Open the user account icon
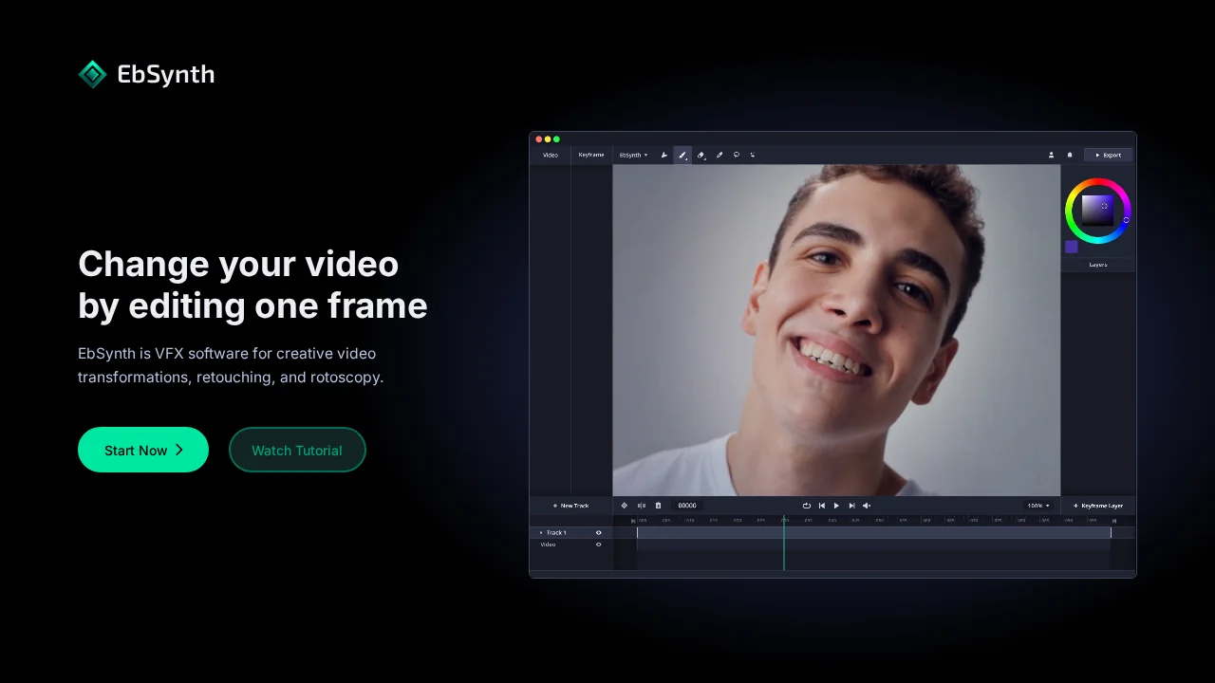Image resolution: width=1215 pixels, height=683 pixels. coord(1051,155)
